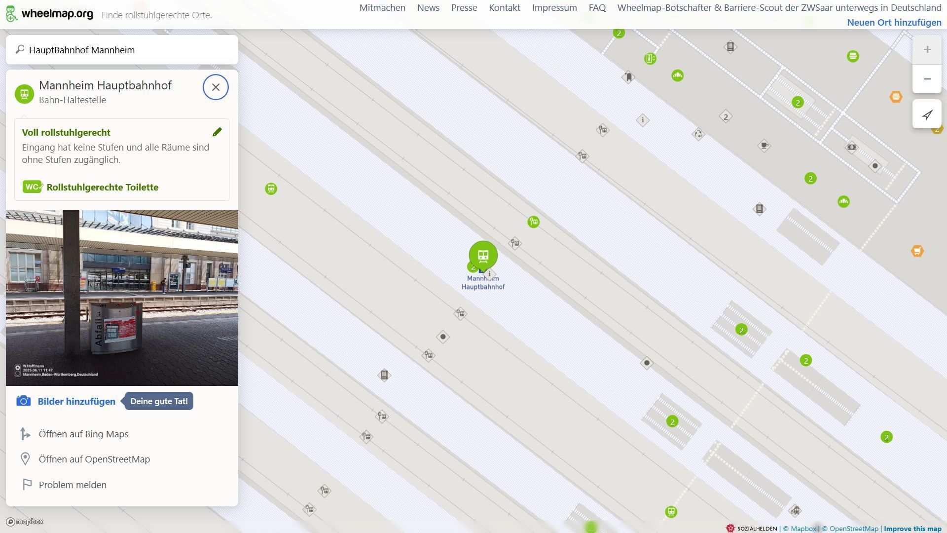Image resolution: width=947 pixels, height=533 pixels.
Task: Click the Bahn-Haltestelle category text
Action: coord(73,100)
